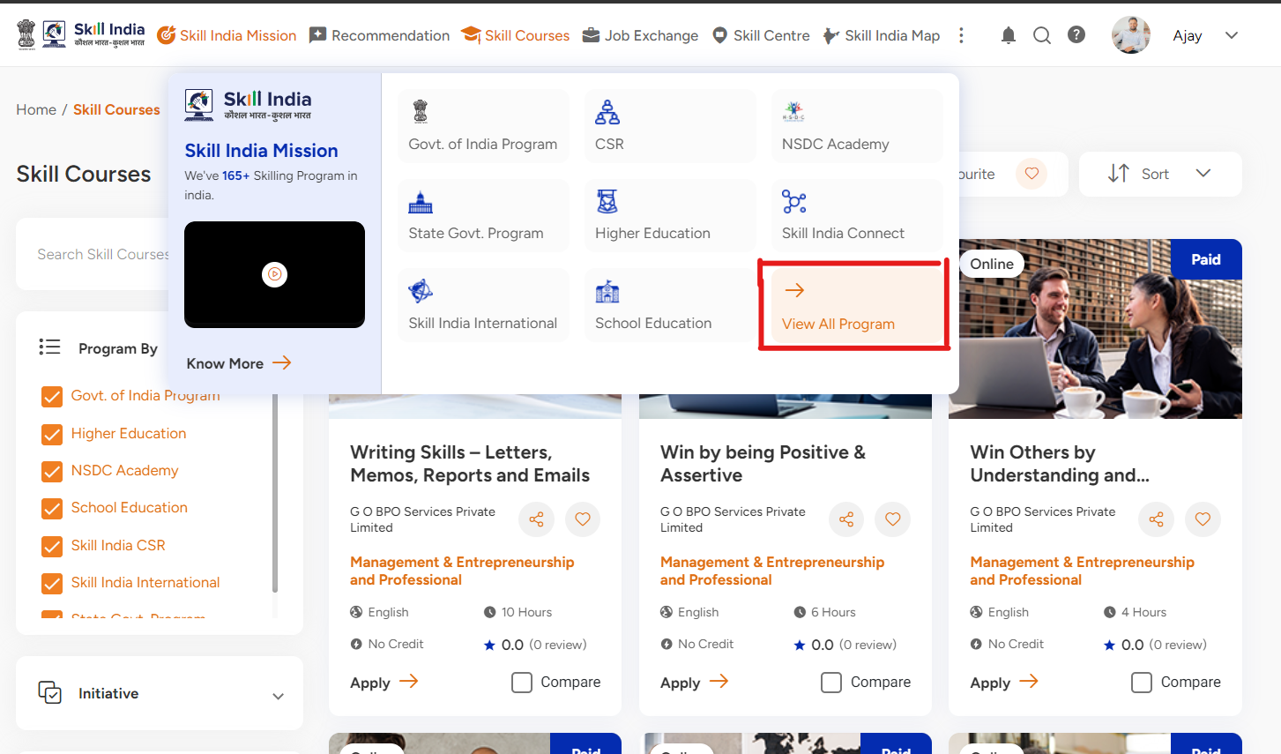Click Management & Entrepreneurship tag on Writing Skills card

pyautogui.click(x=462, y=571)
